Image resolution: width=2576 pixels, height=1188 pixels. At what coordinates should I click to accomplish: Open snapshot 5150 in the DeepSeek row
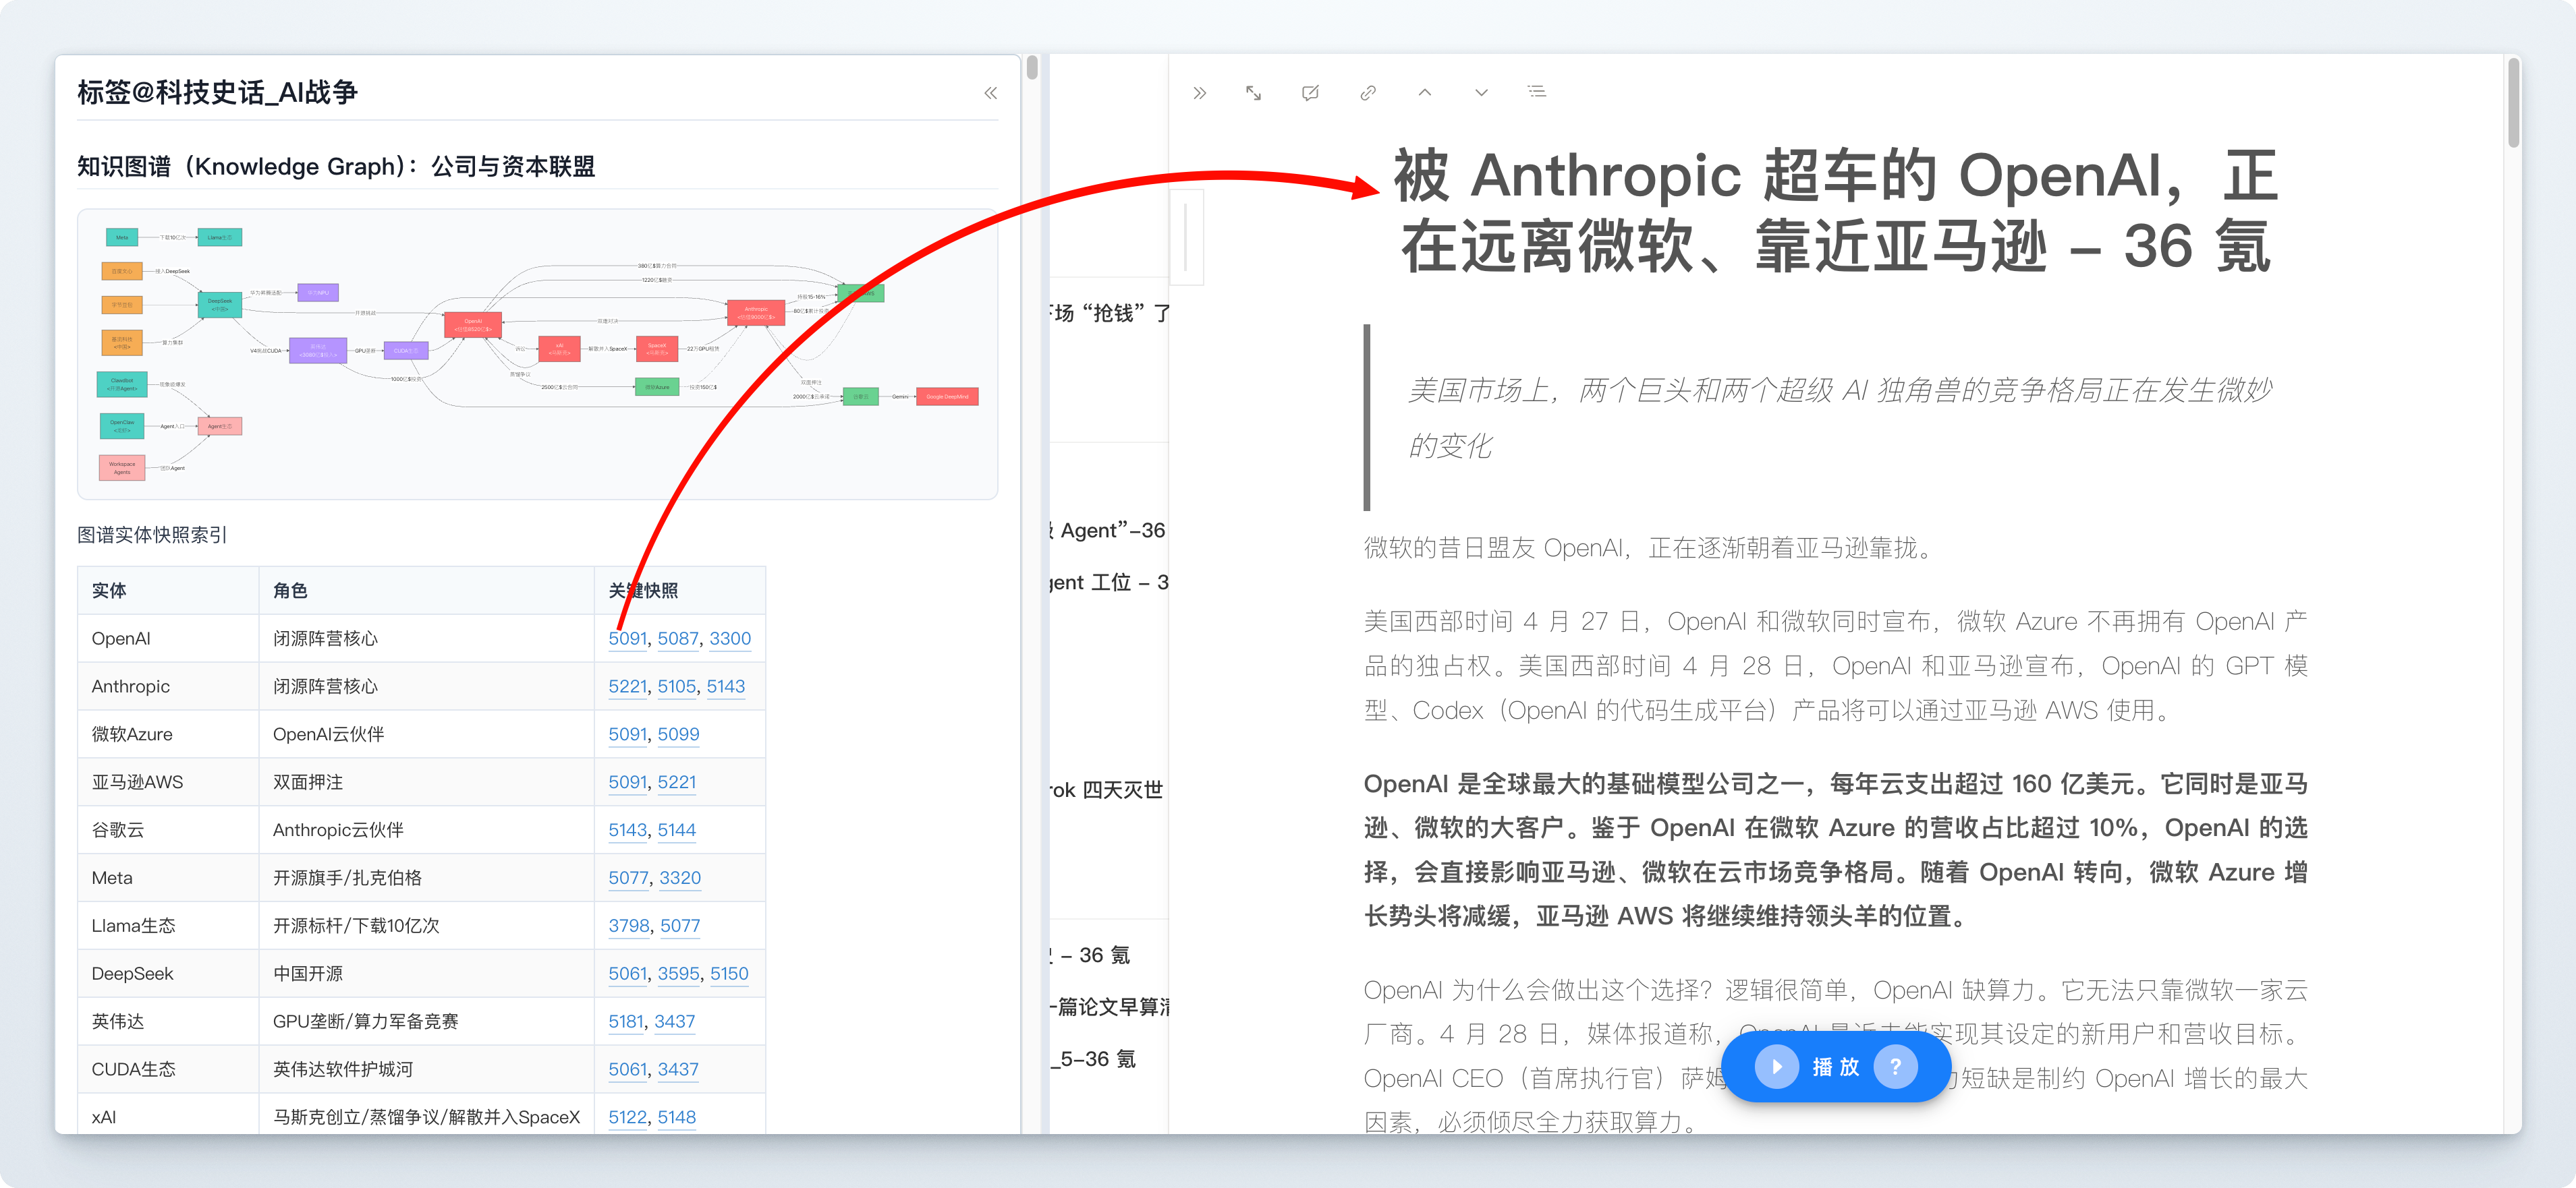click(x=730, y=974)
